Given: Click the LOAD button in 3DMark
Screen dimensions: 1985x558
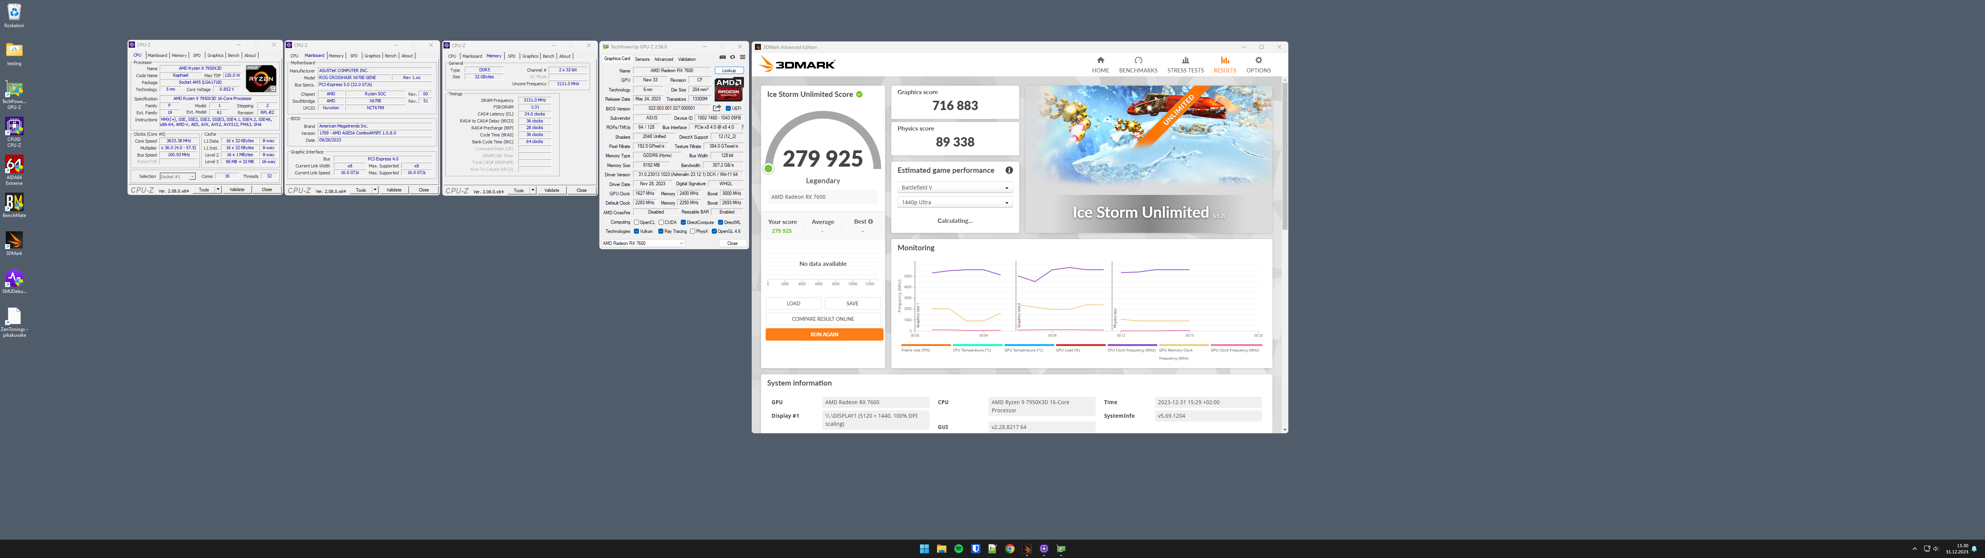Looking at the screenshot, I should (793, 304).
